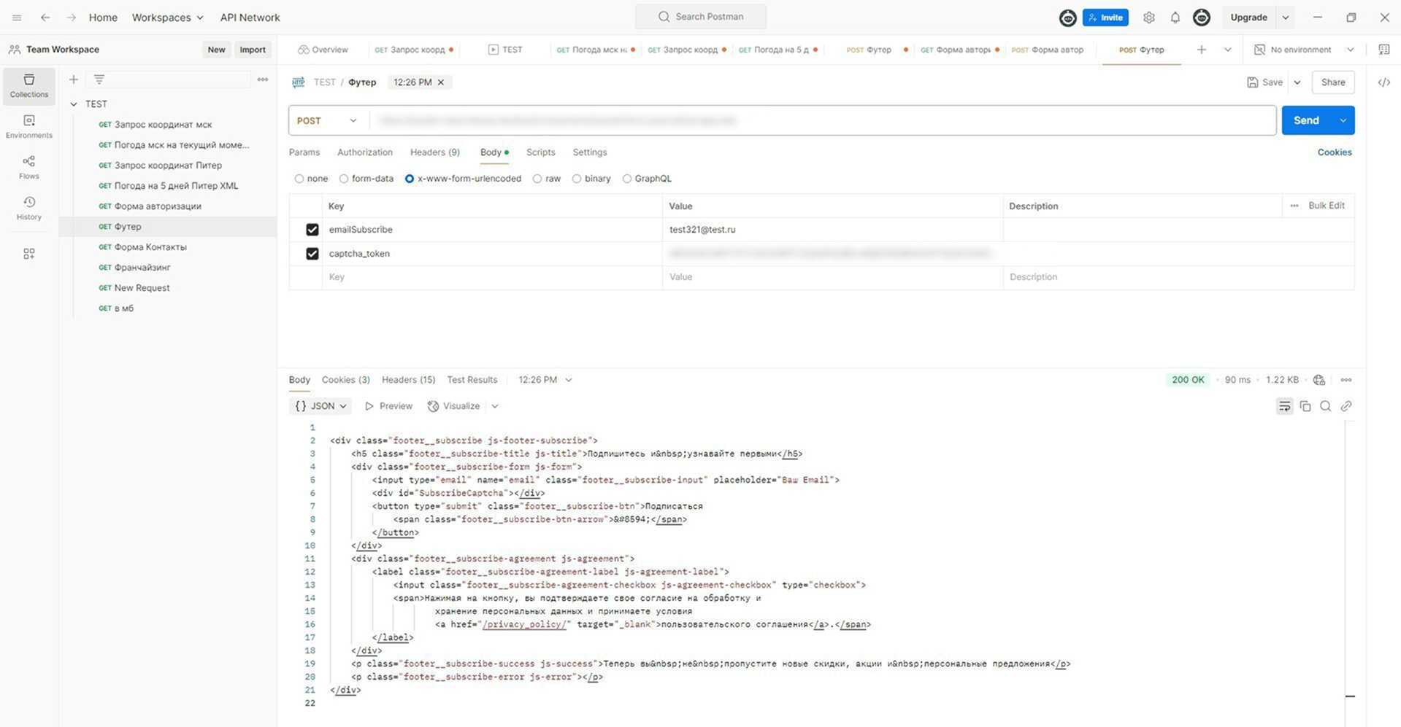Screen dimensions: 1401x727
Task: Copy response body using the copy icon
Action: tap(1305, 406)
